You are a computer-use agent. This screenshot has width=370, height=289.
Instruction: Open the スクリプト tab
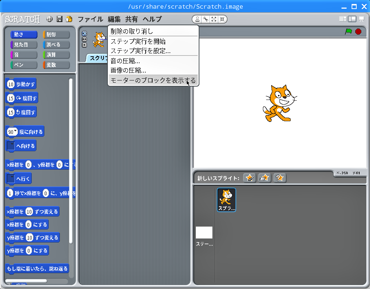click(97, 58)
